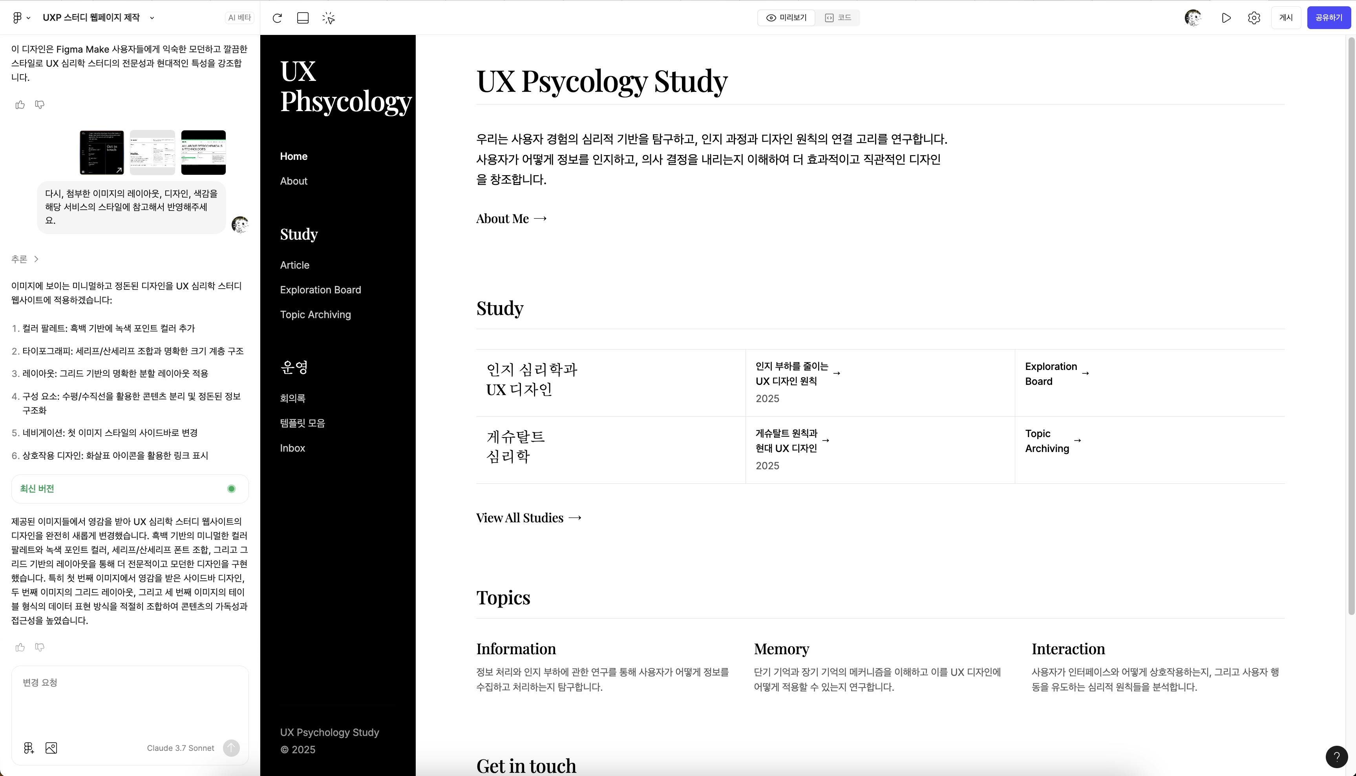1356x776 pixels.
Task: Toggle the panel layout icon
Action: tap(303, 18)
